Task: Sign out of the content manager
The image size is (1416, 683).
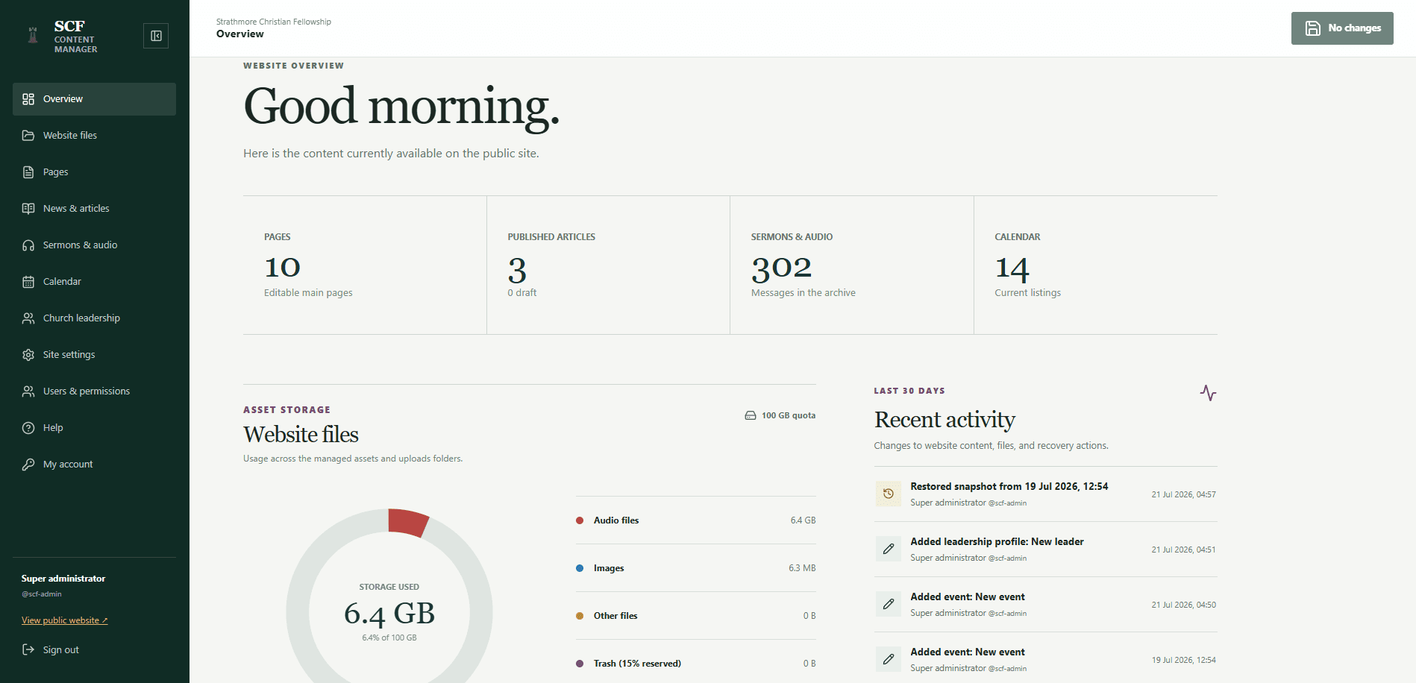Action: click(x=51, y=649)
